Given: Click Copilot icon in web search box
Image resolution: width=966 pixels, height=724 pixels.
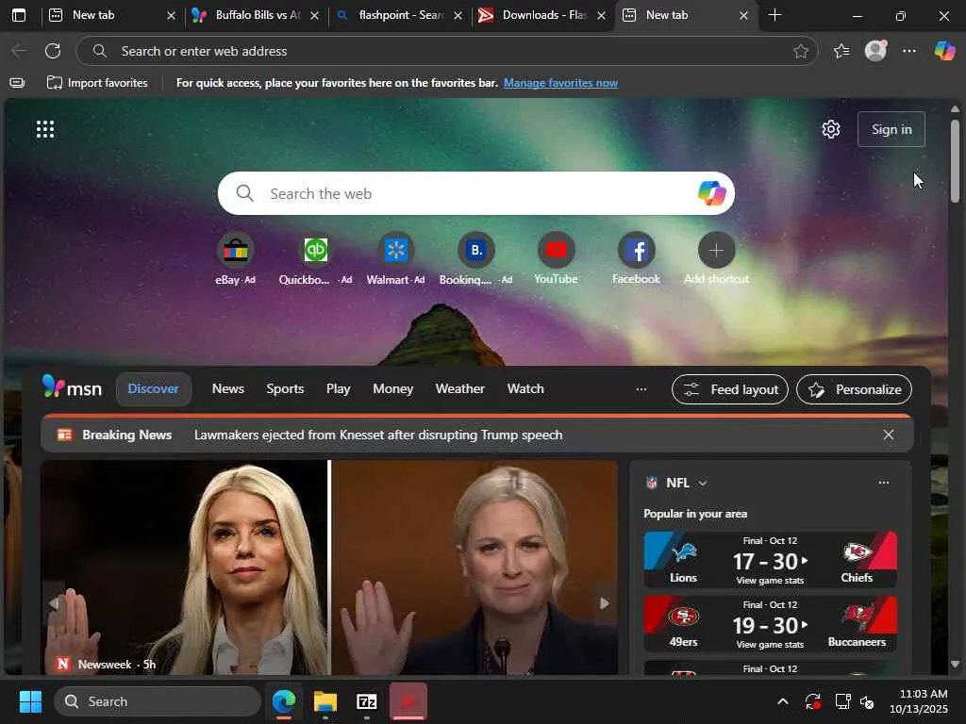Looking at the screenshot, I should [x=711, y=193].
